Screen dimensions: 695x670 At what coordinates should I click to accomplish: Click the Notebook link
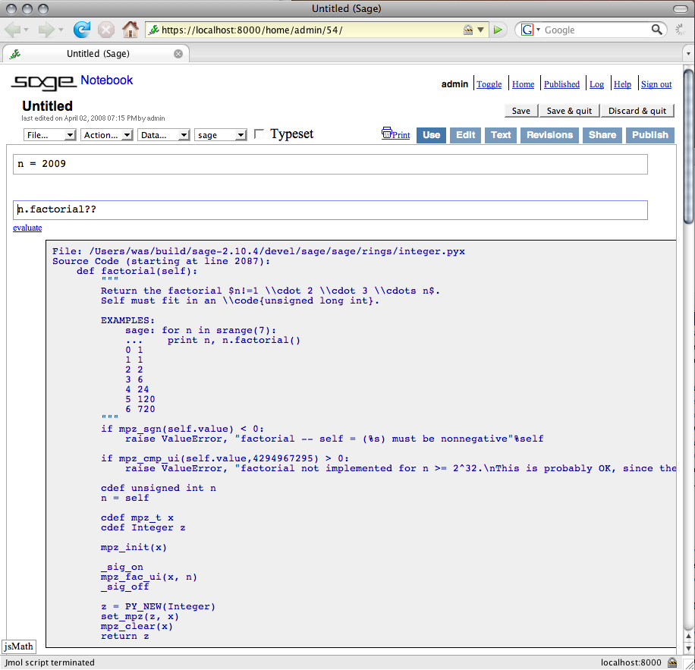pyautogui.click(x=106, y=80)
